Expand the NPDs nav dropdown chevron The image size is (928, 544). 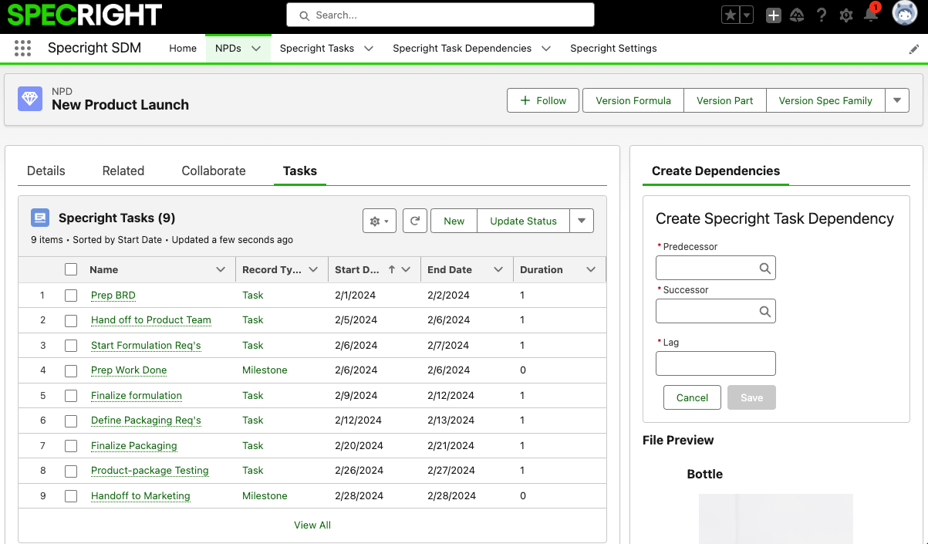tap(256, 48)
